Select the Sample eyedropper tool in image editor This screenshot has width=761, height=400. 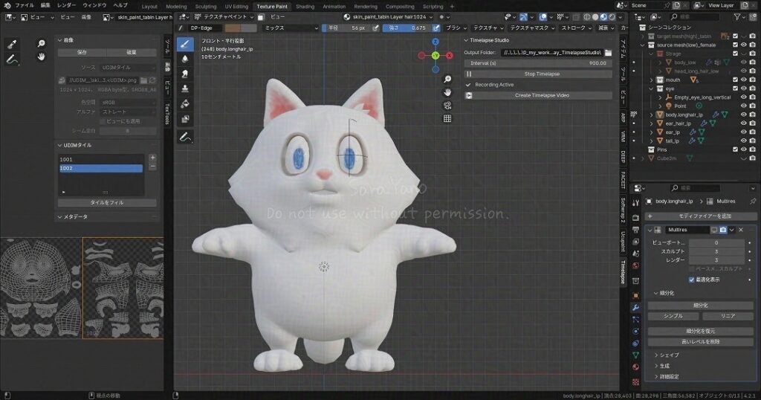(x=12, y=44)
